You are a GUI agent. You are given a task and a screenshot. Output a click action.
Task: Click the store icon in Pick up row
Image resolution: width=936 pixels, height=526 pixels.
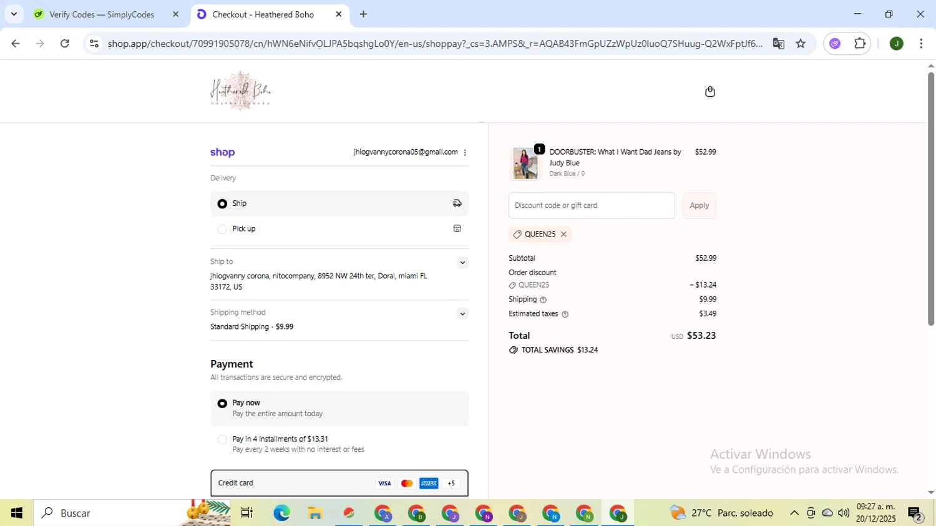[x=457, y=229]
